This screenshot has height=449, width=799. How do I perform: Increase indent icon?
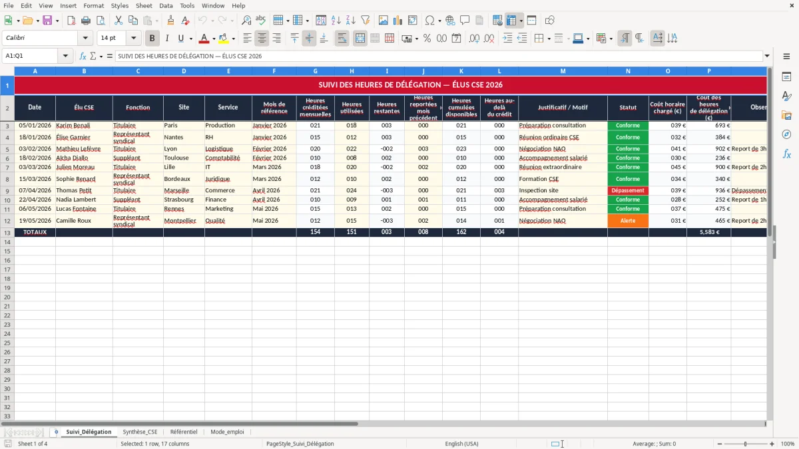508,39
